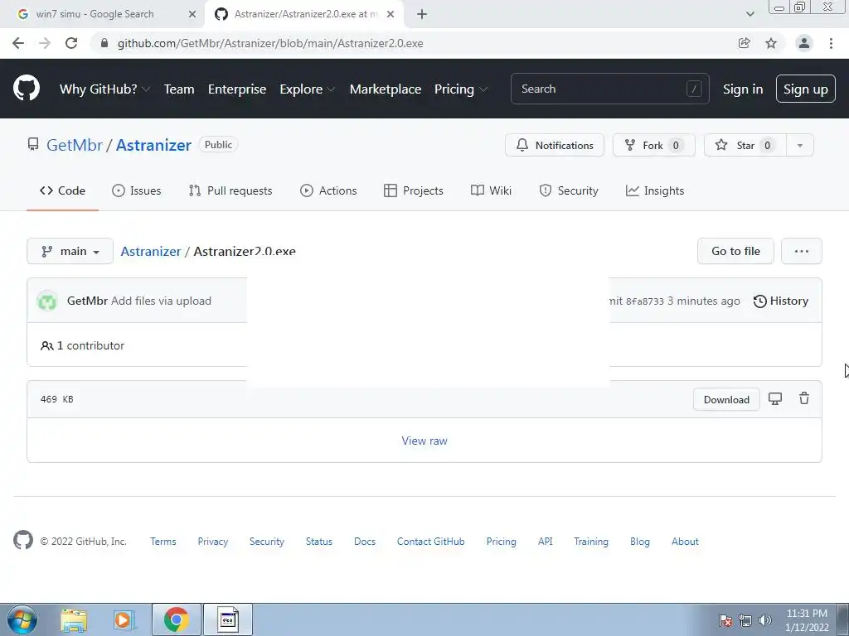Screen dimensions: 849x636
Task: Click GetMbr avatar in commit row
Action: [47, 301]
